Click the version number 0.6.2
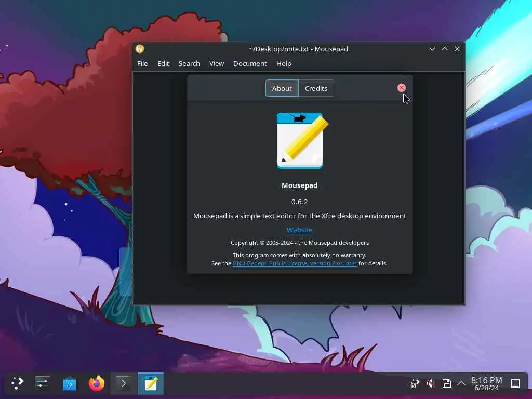 pyautogui.click(x=299, y=202)
